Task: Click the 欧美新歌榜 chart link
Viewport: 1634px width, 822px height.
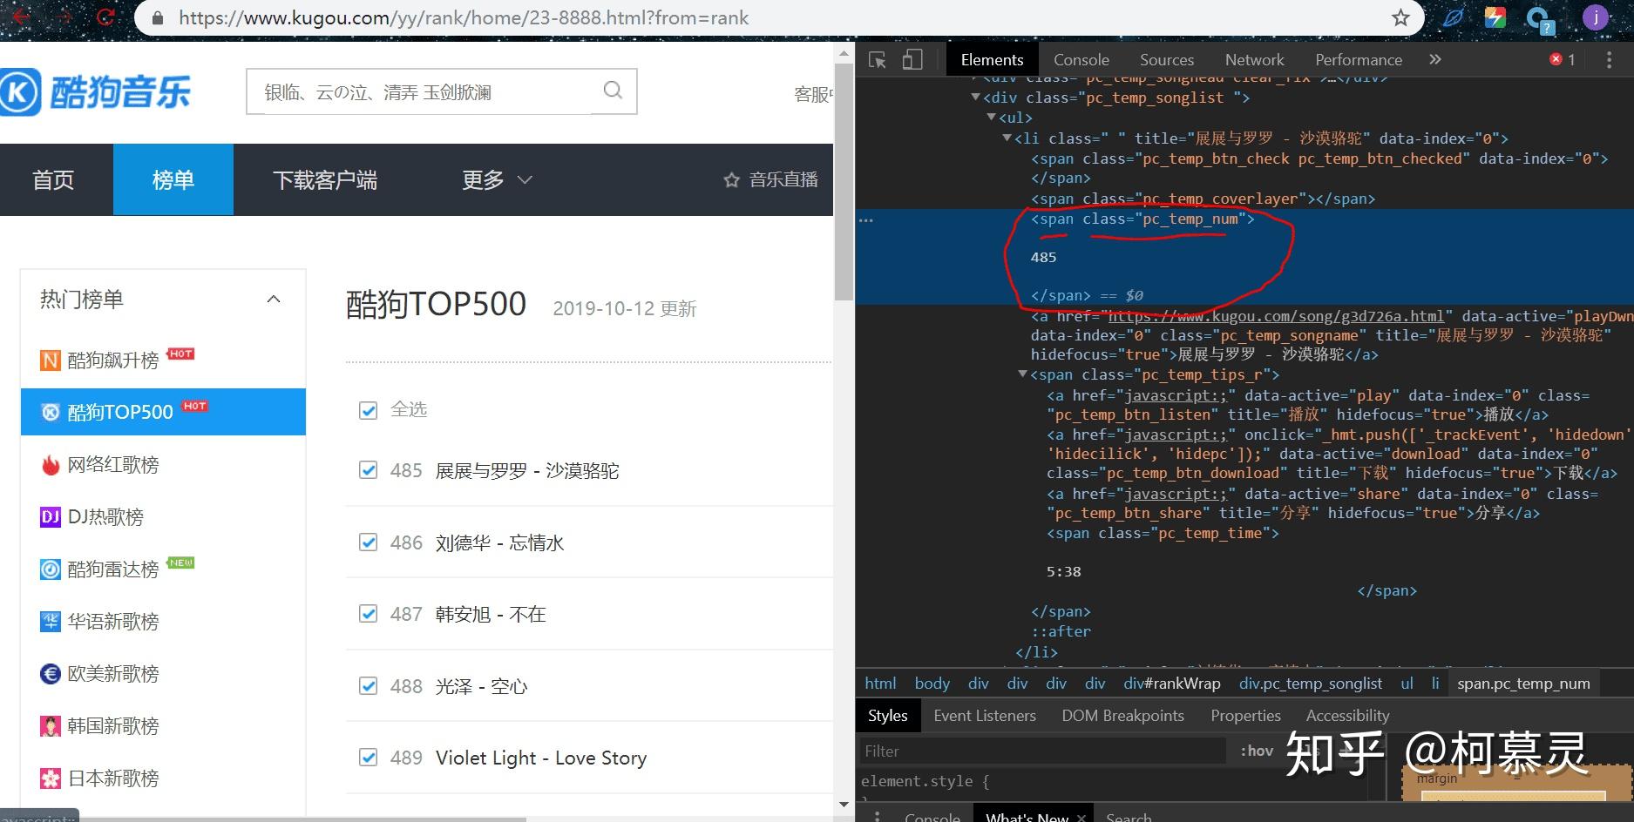Action: click(112, 673)
